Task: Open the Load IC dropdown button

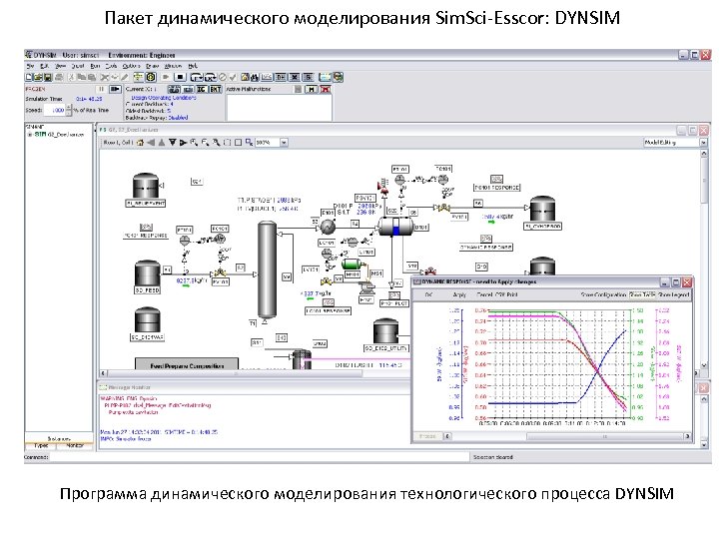Action: pyautogui.click(x=197, y=78)
